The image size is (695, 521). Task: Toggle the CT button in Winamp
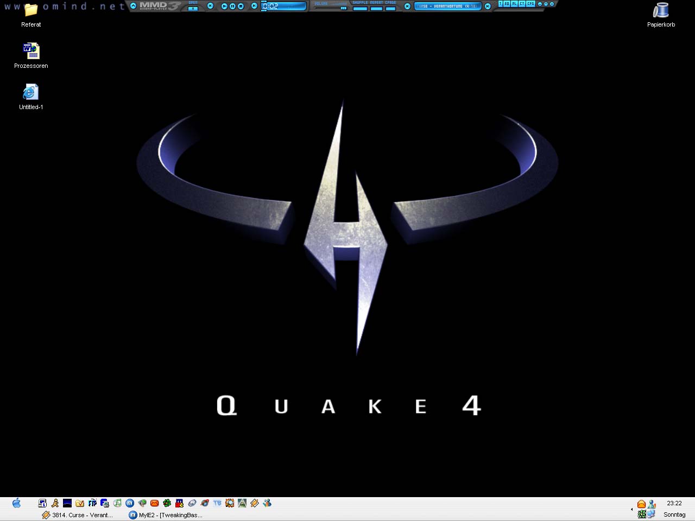(x=522, y=3)
